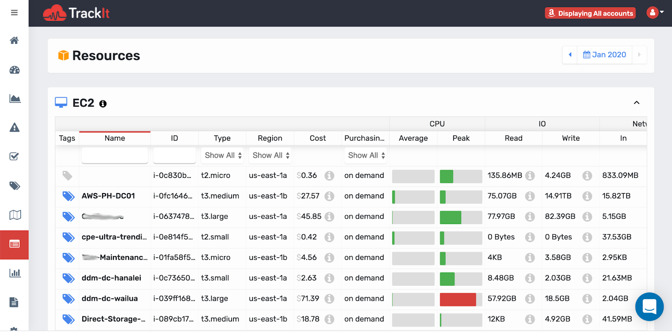Open the tags icon in the sidebar
The height and width of the screenshot is (332, 672).
point(15,186)
